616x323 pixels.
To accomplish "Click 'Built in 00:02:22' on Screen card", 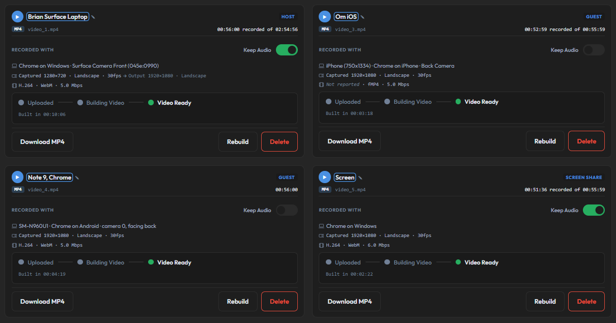I will 349,274.
